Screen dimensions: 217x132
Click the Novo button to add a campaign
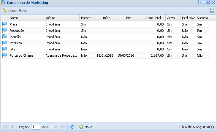click(86, 127)
